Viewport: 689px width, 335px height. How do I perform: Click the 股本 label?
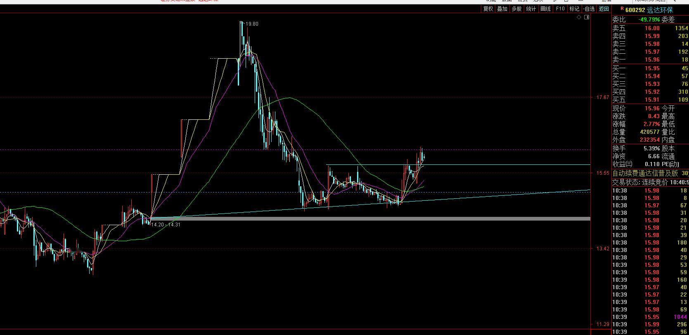tap(668, 148)
